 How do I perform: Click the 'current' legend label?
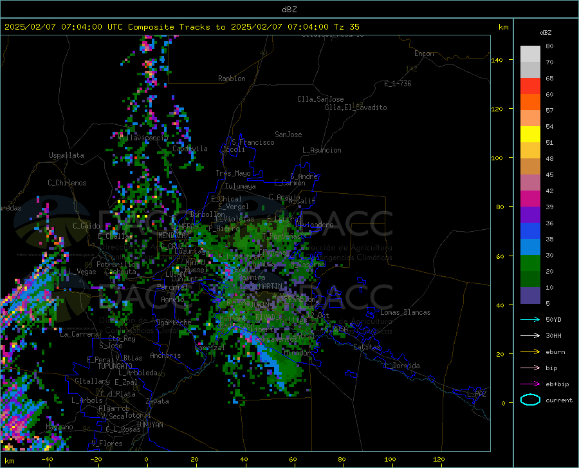[x=559, y=400]
